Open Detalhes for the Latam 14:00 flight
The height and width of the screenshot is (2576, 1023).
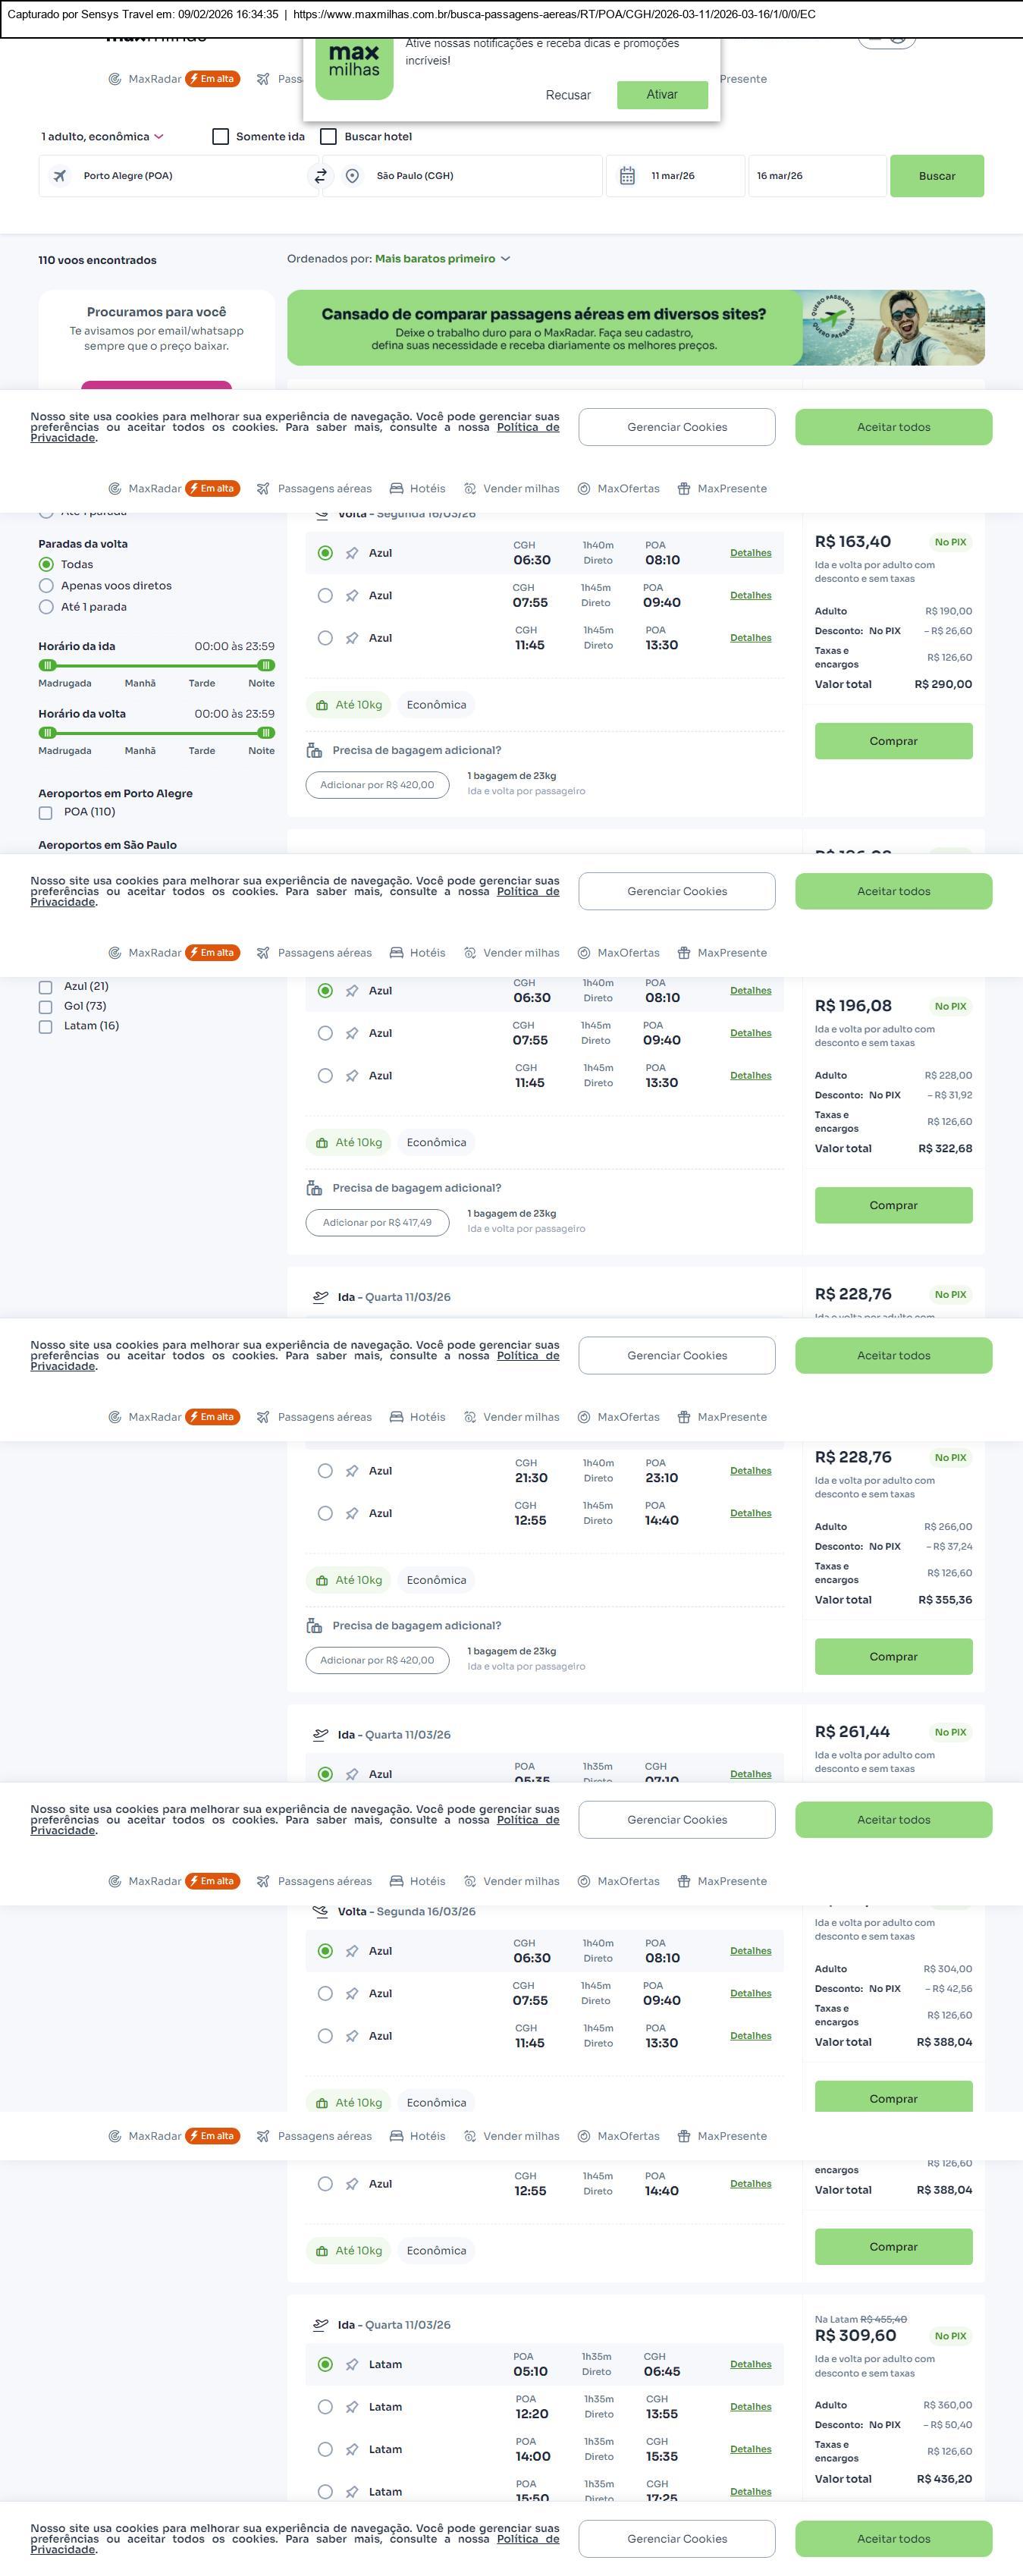[x=750, y=2449]
